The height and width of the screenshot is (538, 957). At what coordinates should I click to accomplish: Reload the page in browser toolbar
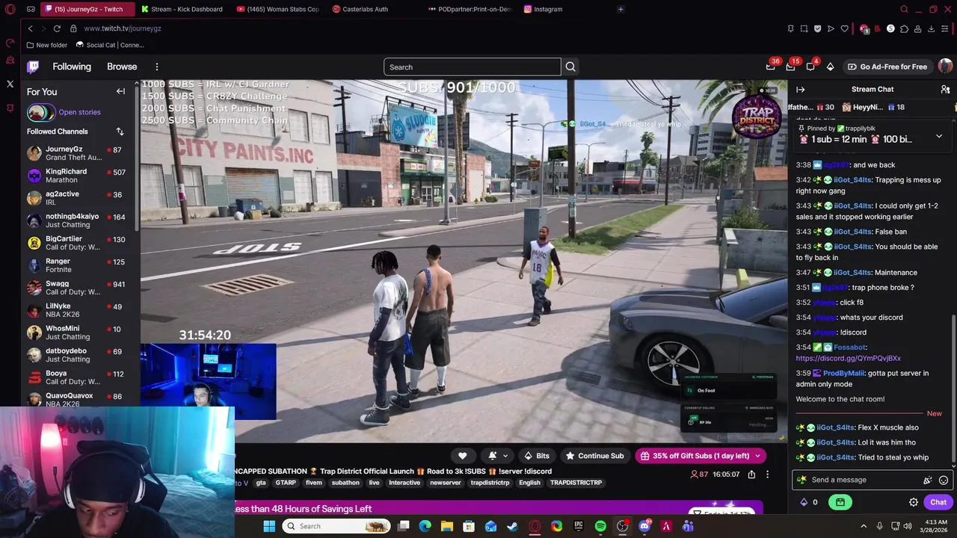pos(56,28)
